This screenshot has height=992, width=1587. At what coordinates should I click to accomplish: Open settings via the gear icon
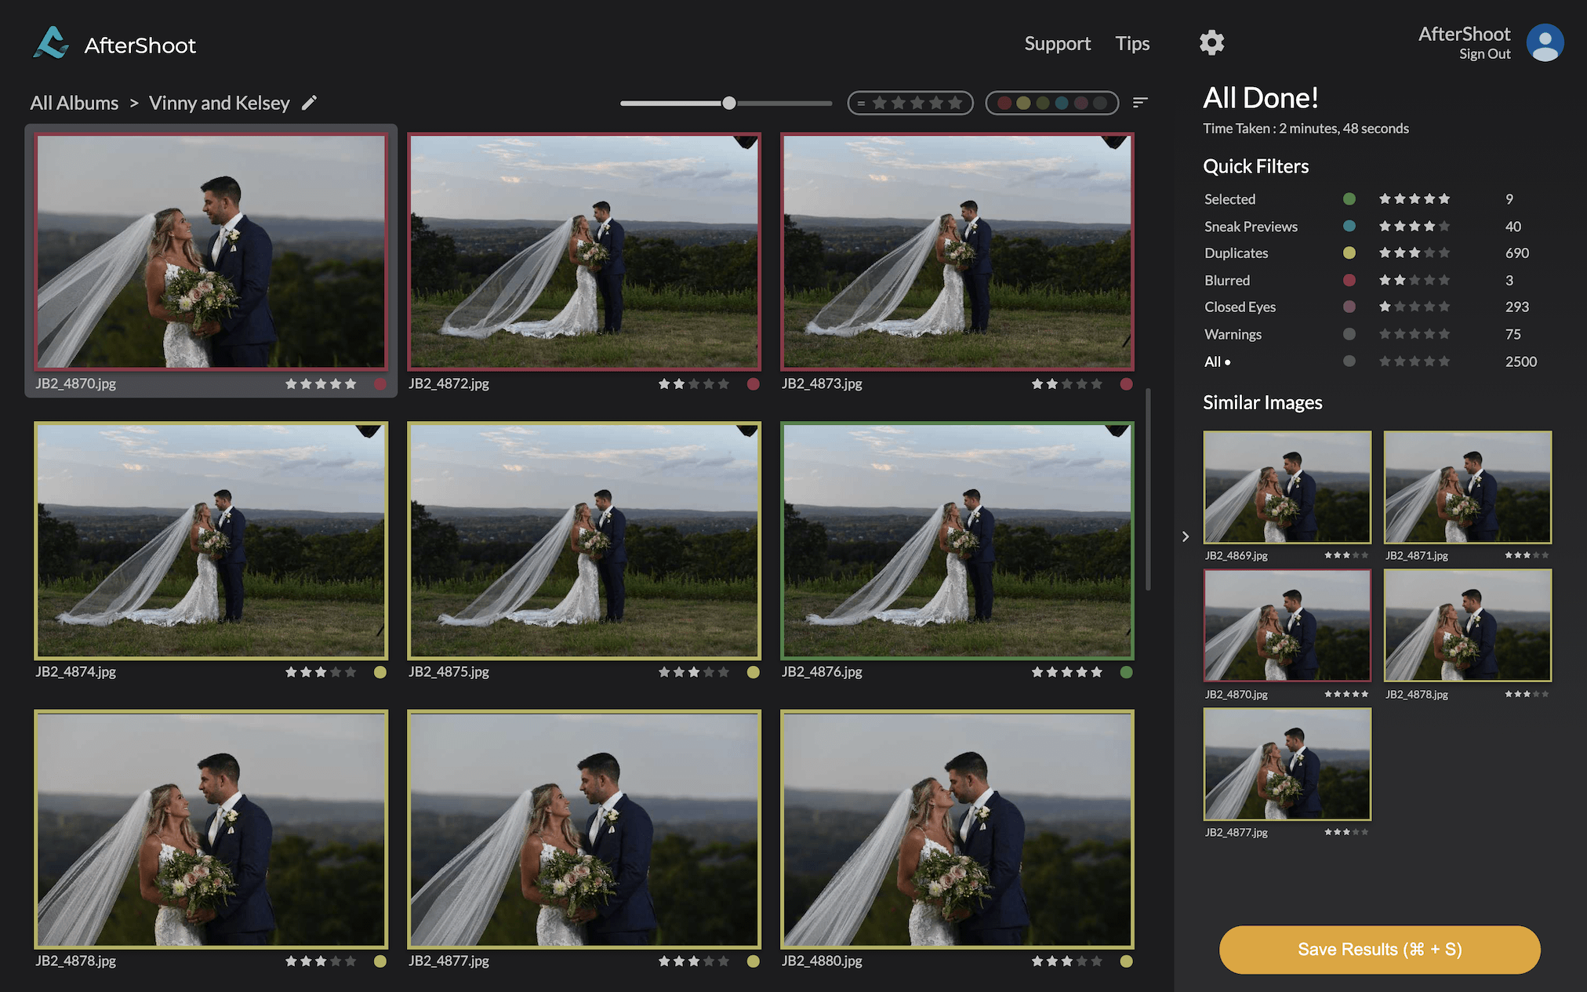point(1211,42)
